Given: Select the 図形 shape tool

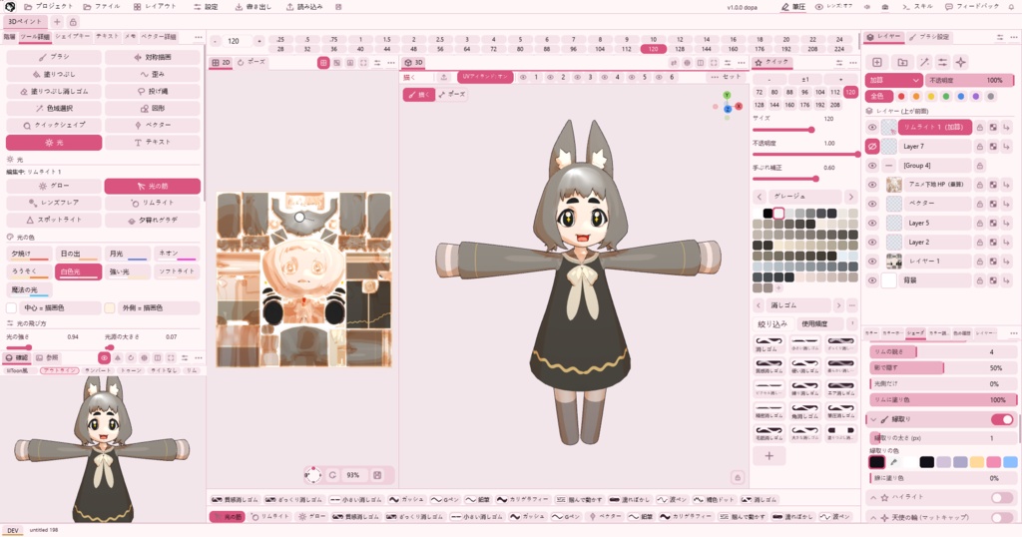Looking at the screenshot, I should point(153,108).
